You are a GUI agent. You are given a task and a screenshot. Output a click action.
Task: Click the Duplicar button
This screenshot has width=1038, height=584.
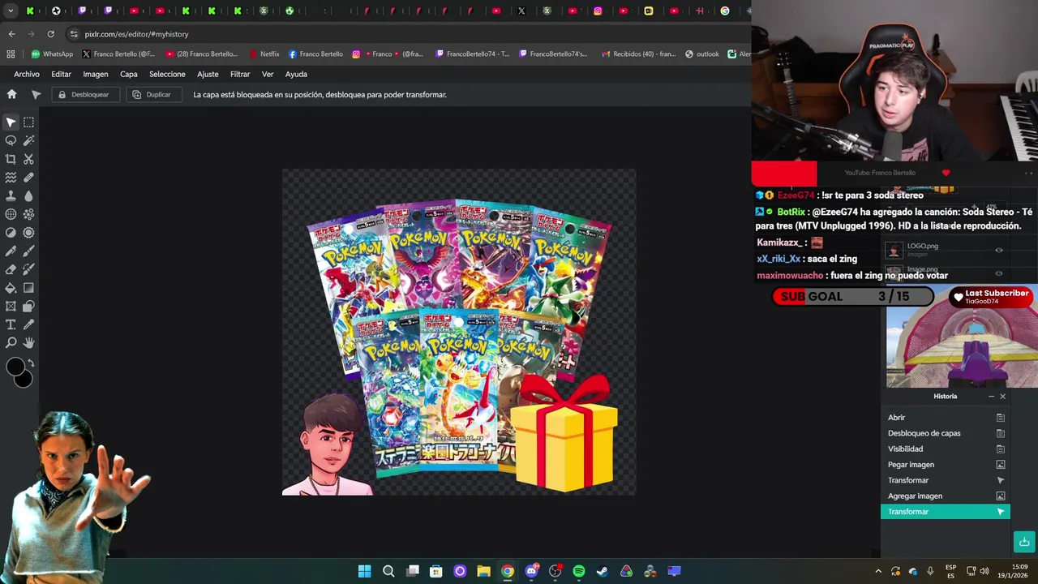152,95
